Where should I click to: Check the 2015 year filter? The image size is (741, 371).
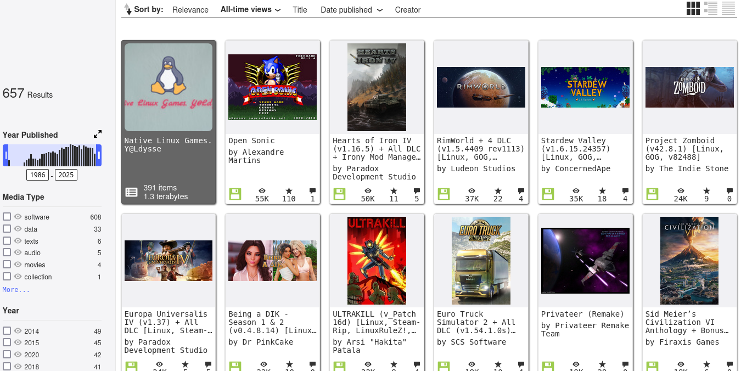pyautogui.click(x=7, y=342)
